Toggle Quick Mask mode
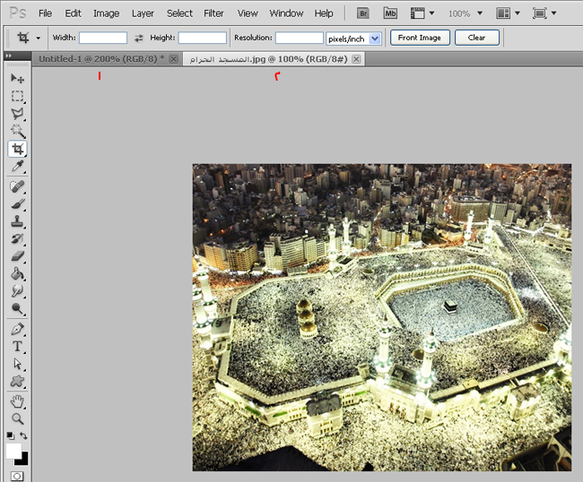This screenshot has height=482, width=583. (x=17, y=476)
